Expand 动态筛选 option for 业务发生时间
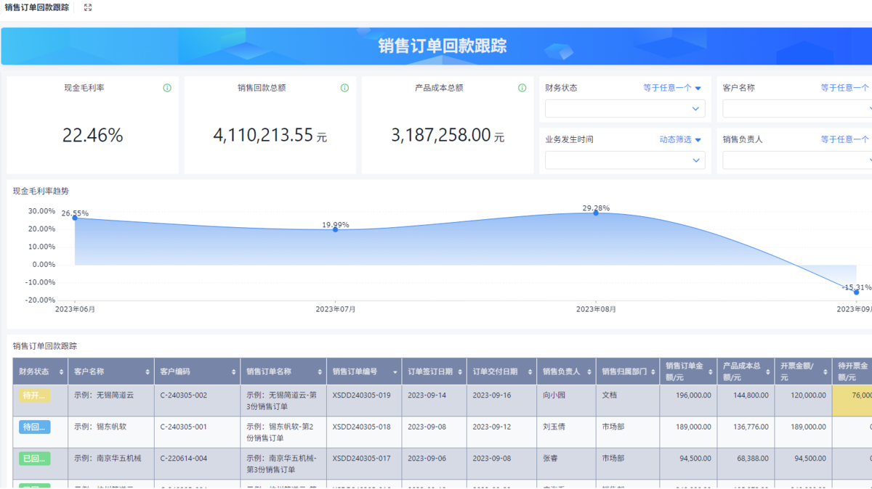 pos(680,139)
